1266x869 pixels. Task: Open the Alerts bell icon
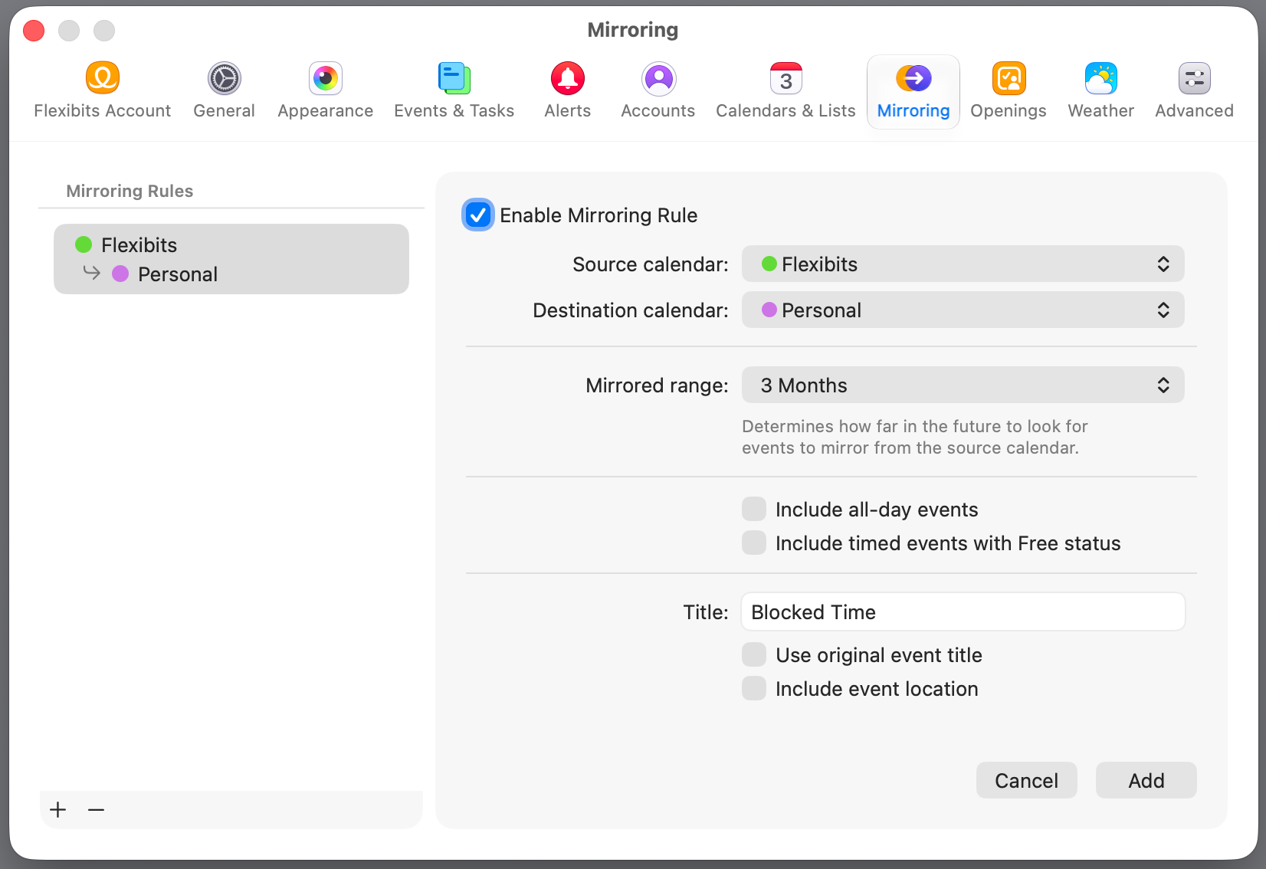pos(568,78)
